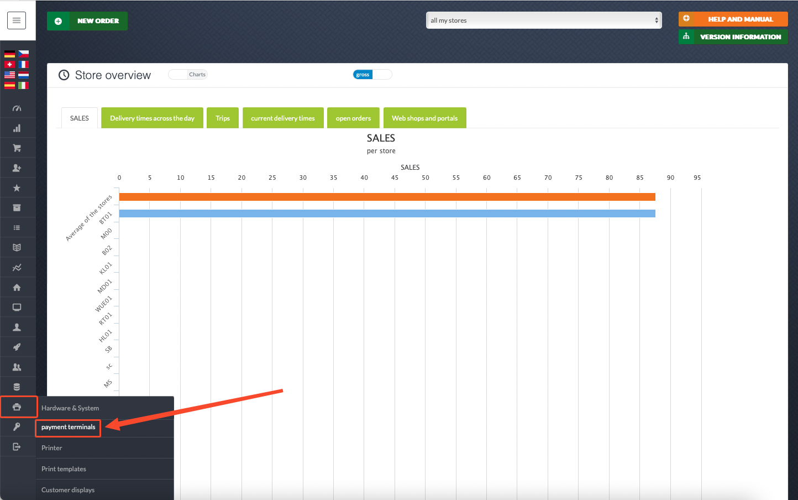
Task: Open the Trips tab
Action: coord(223,118)
